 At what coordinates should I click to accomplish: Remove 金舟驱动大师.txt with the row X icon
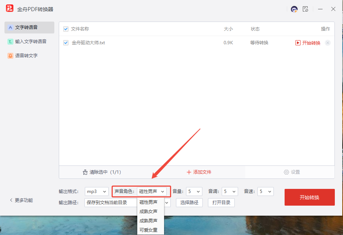pyautogui.click(x=327, y=43)
